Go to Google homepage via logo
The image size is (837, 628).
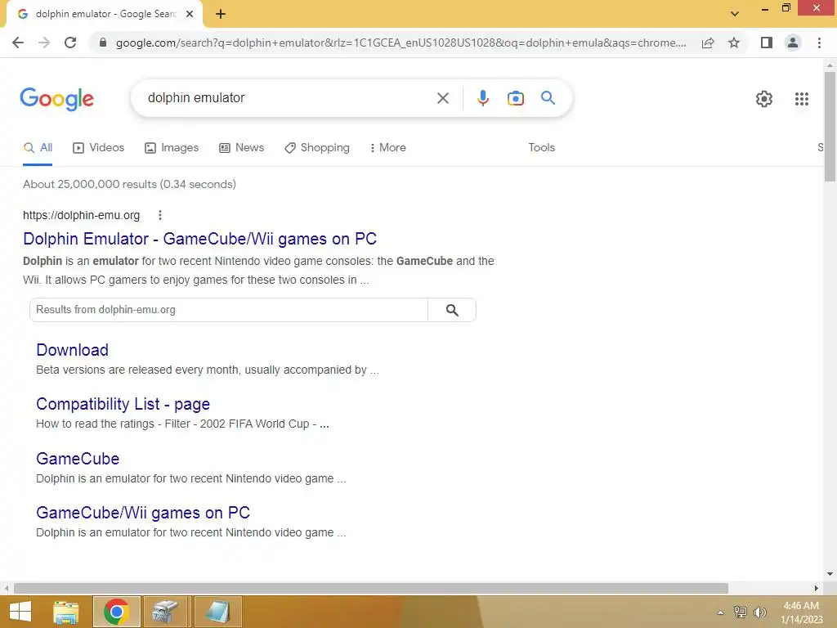[x=56, y=99]
